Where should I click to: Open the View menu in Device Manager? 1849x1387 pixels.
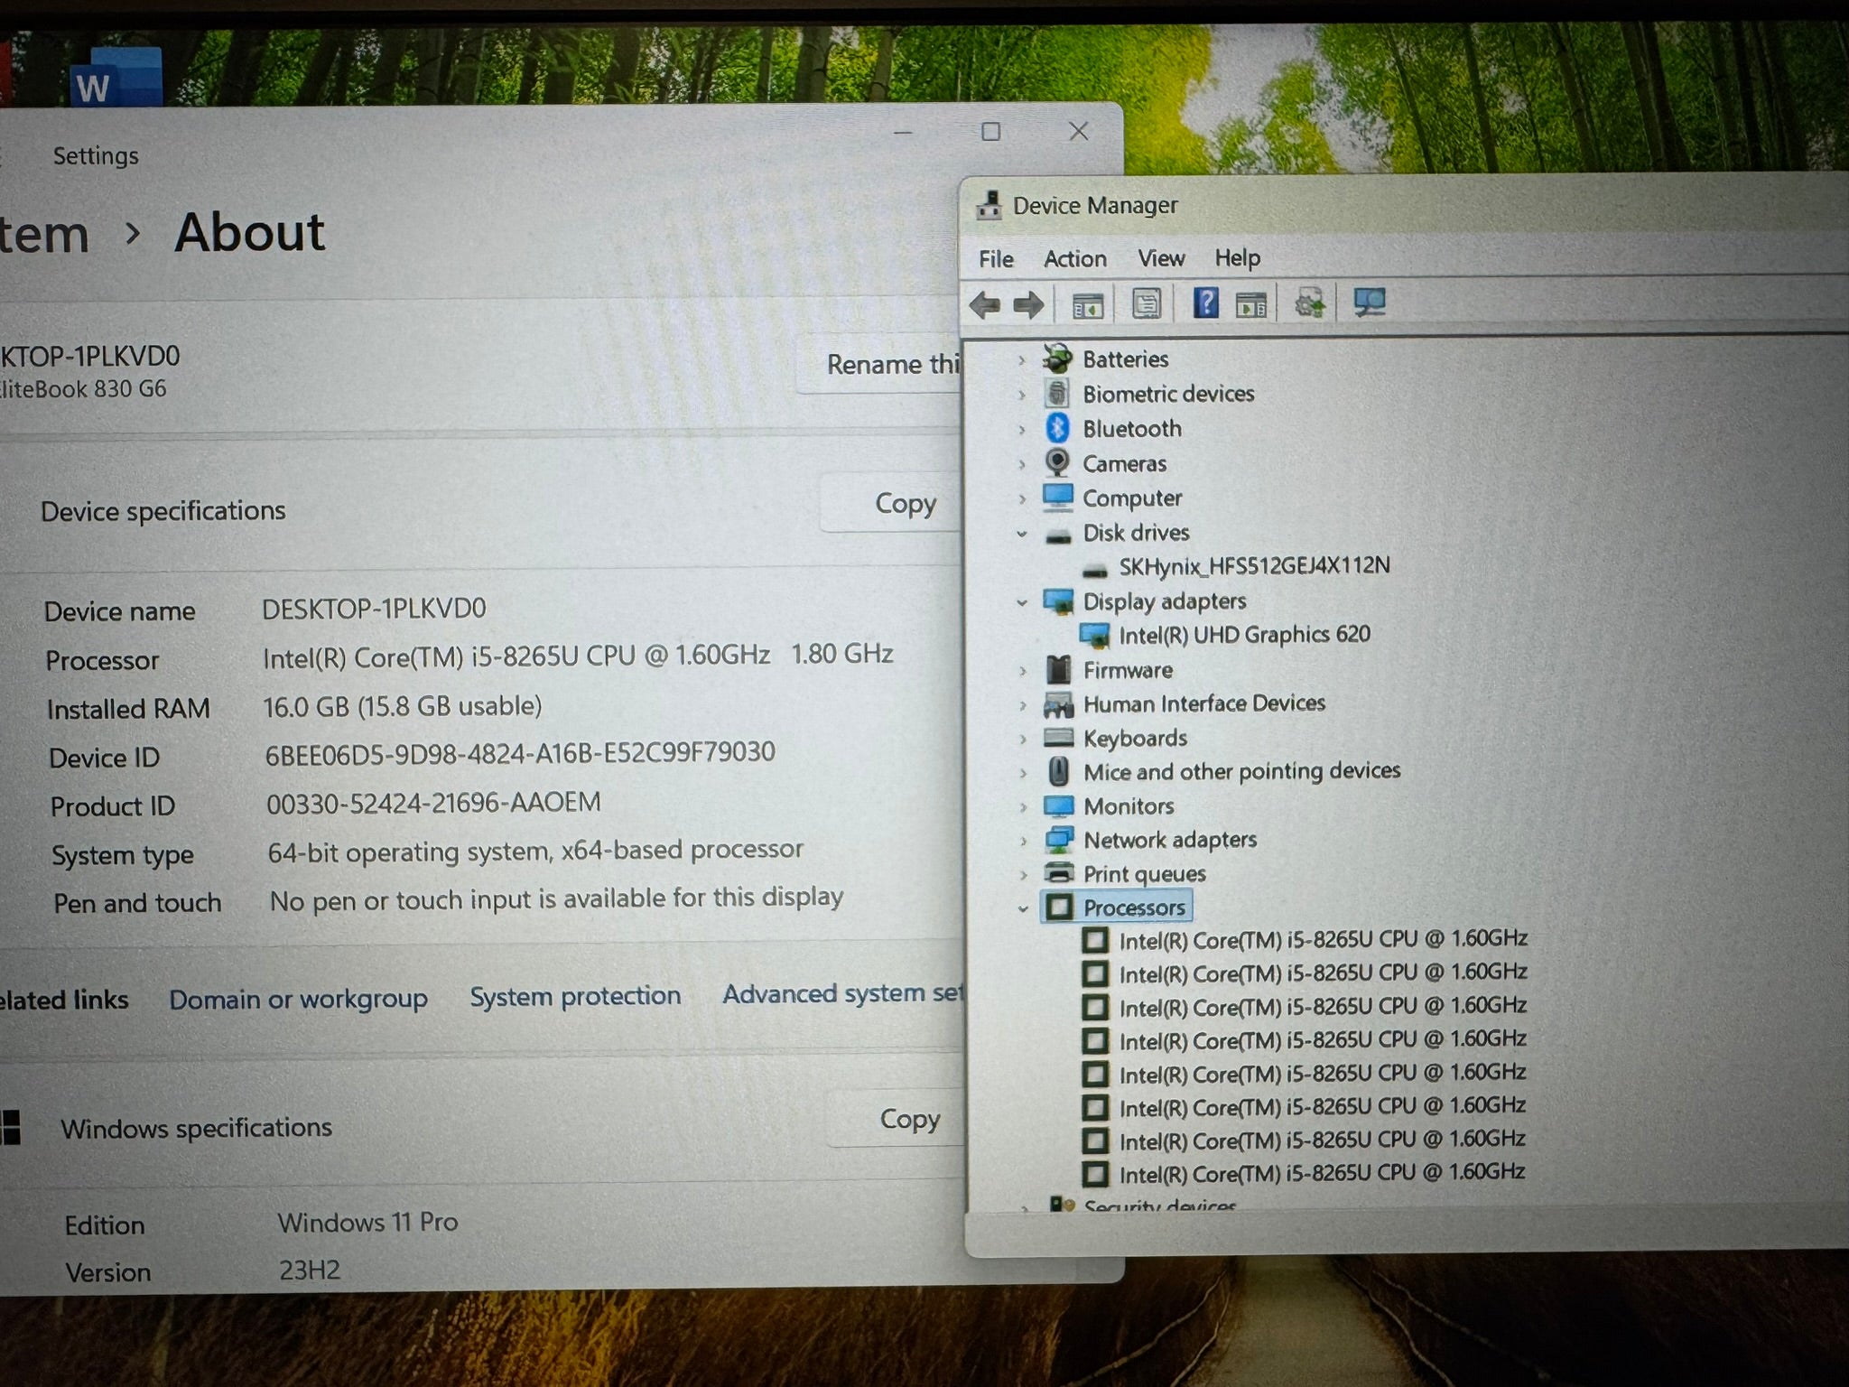1161,258
